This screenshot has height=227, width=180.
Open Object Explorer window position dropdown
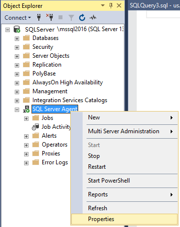click(103, 5)
